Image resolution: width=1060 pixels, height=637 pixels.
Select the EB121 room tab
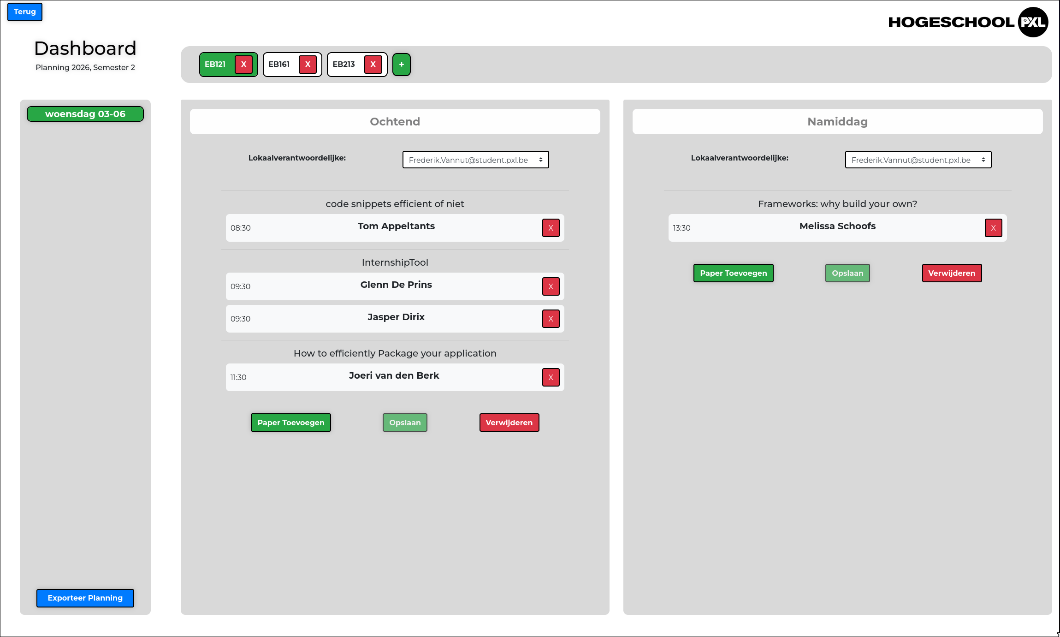215,65
